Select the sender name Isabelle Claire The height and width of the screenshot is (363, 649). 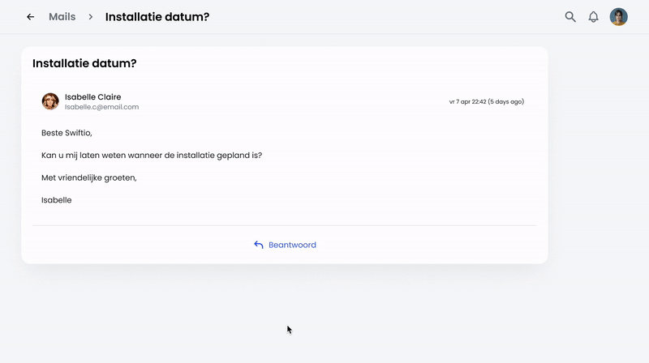coord(92,96)
